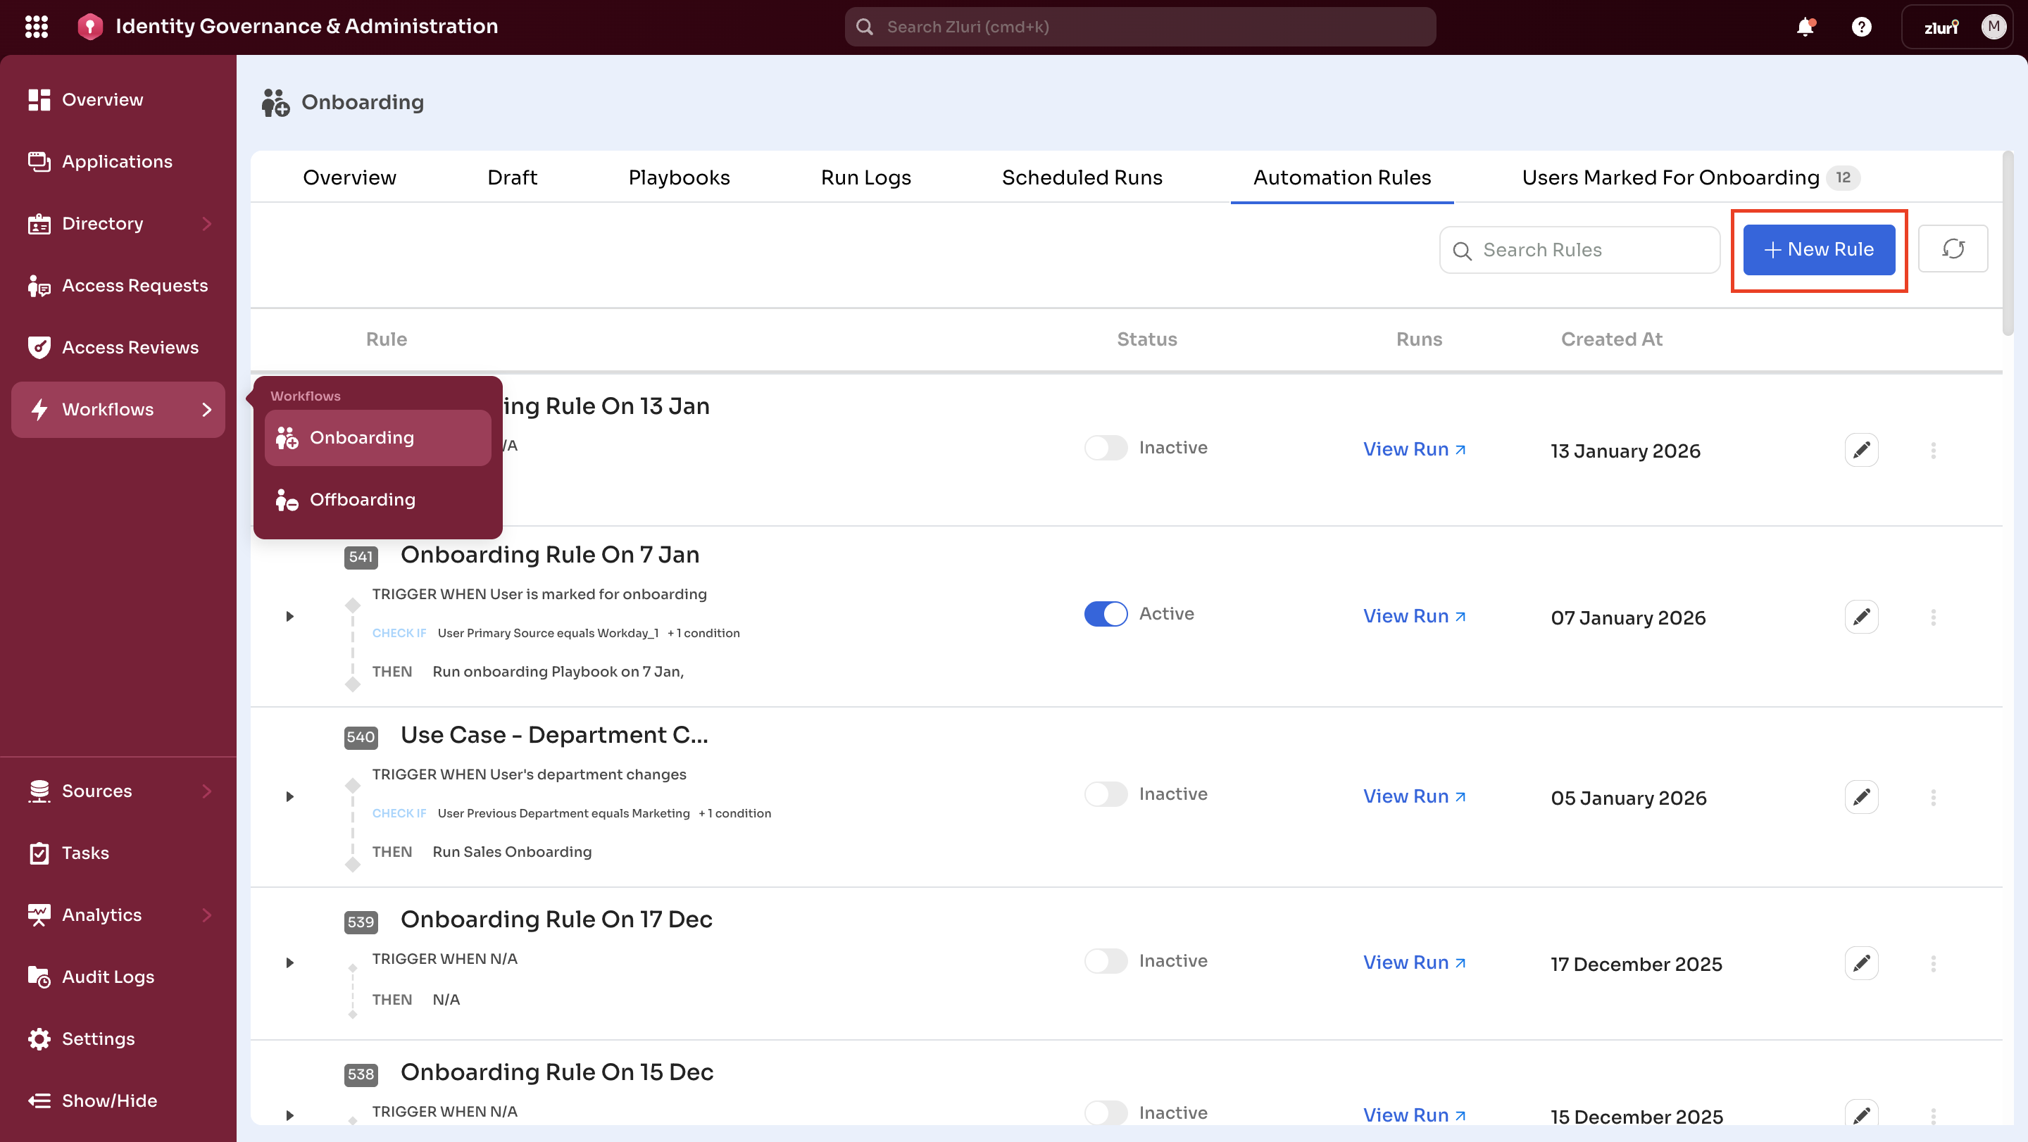Click the New Rule button
The height and width of the screenshot is (1142, 2028).
pos(1819,249)
